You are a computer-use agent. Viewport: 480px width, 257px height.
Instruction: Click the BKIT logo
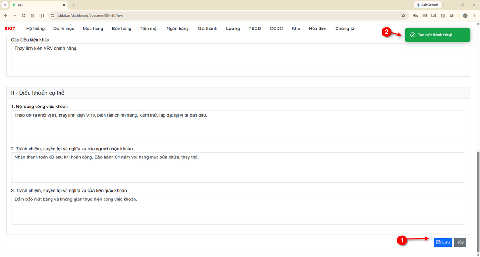10,29
